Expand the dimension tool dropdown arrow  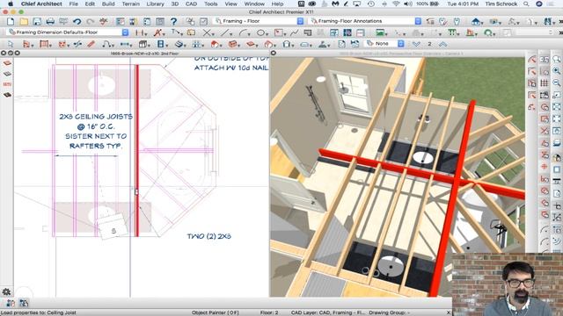coord(146,34)
